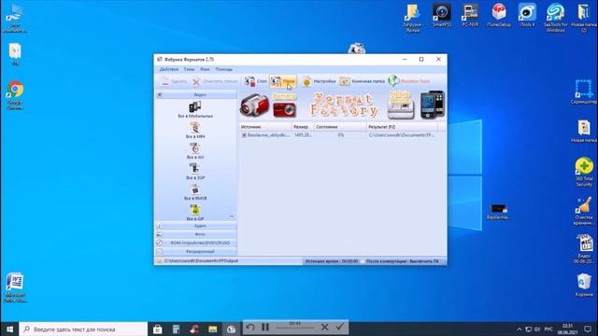This screenshot has height=336, width=598.
Task: Expand the Аудио (Audio) category
Action: [x=196, y=226]
